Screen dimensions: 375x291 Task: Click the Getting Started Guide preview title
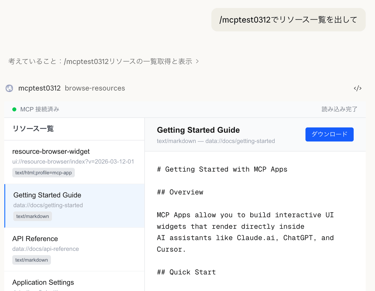198,130
